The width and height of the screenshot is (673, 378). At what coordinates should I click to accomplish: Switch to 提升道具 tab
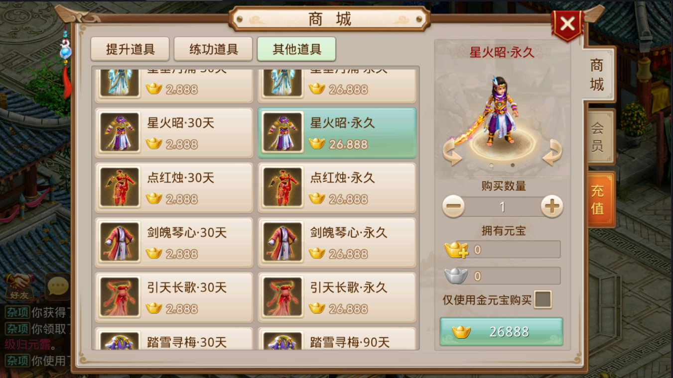pos(130,49)
